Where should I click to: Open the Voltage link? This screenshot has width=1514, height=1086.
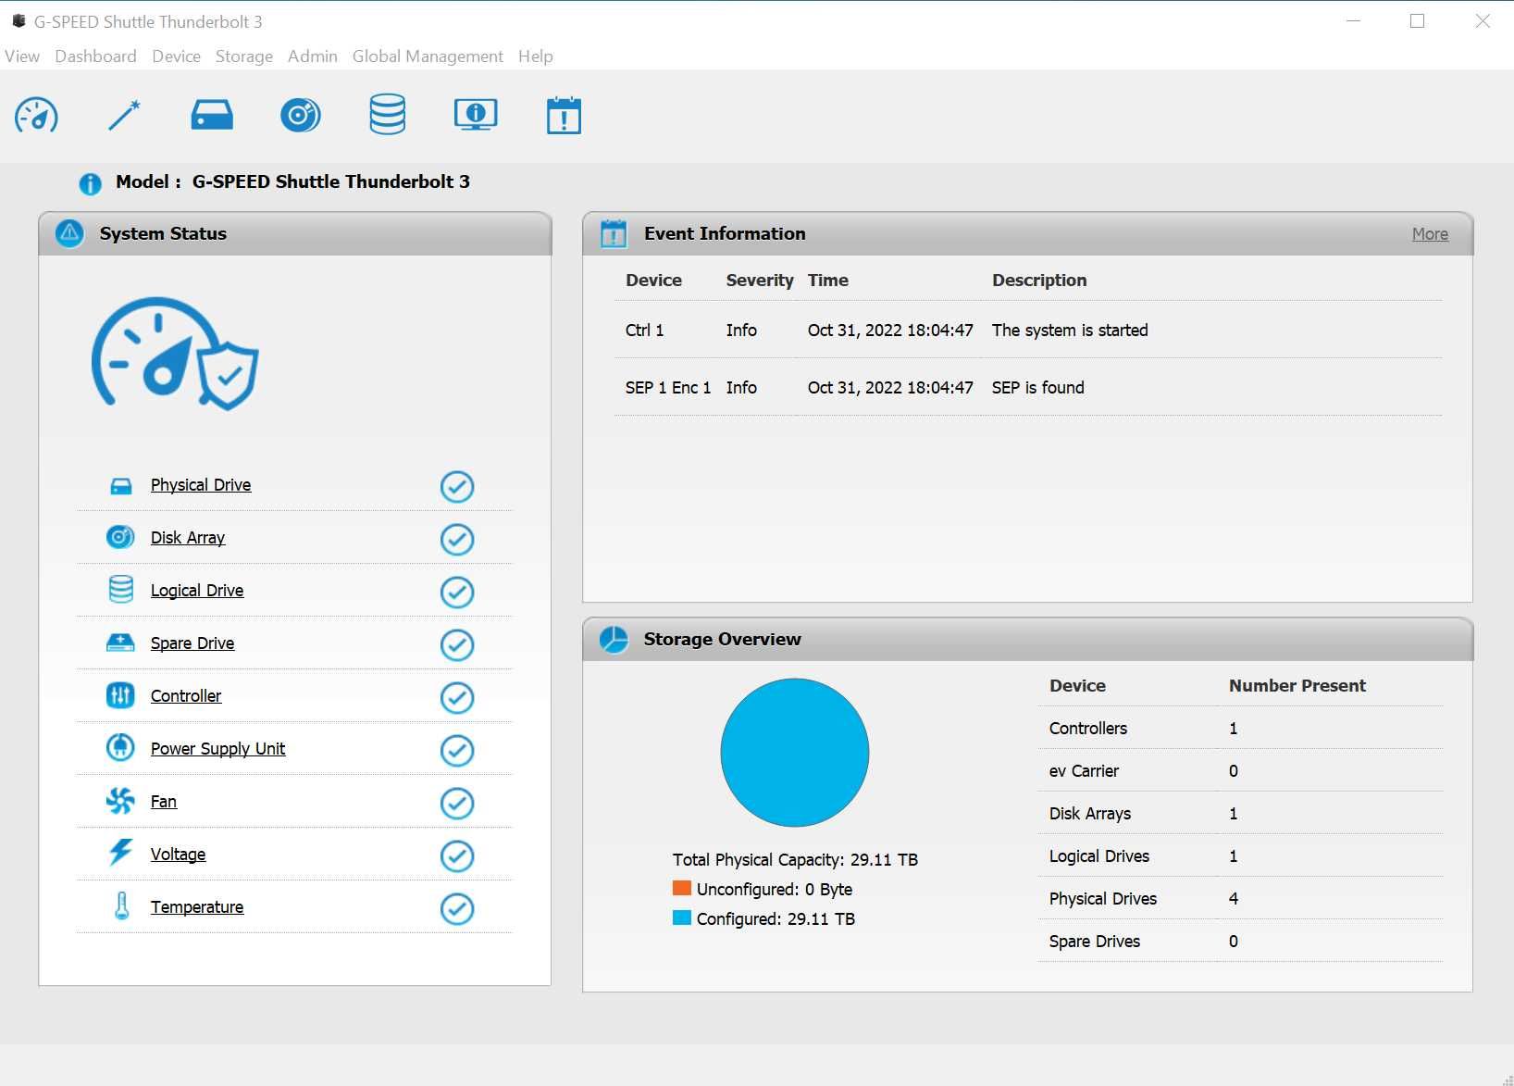pyautogui.click(x=178, y=855)
